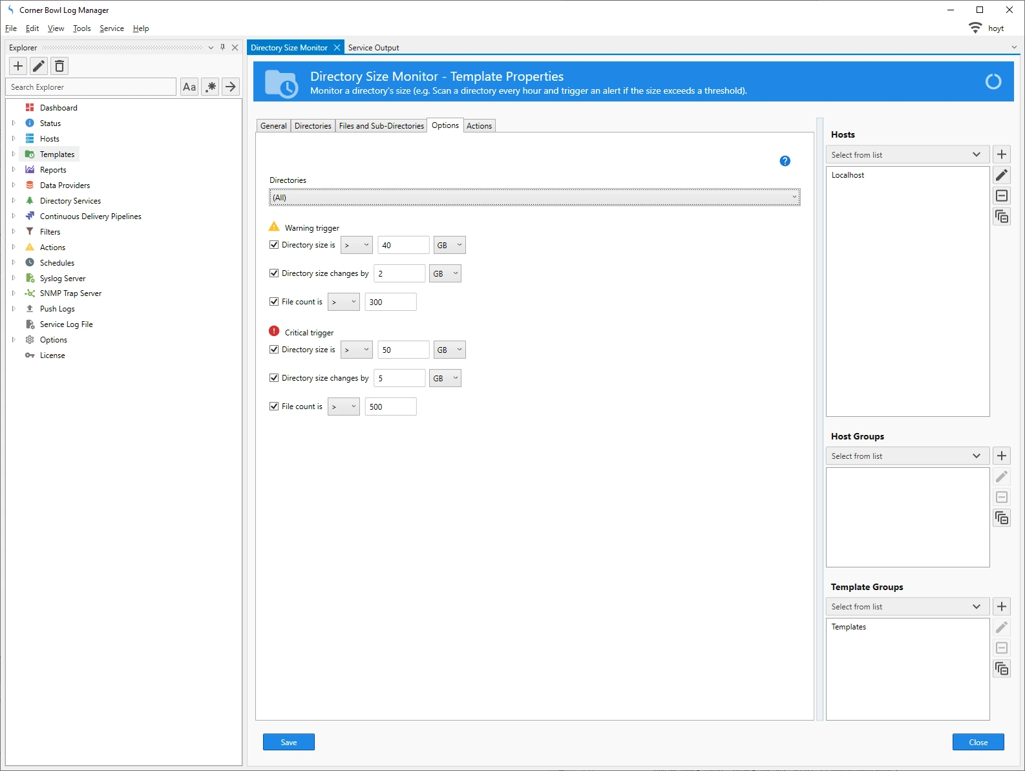Image resolution: width=1025 pixels, height=771 pixels.
Task: Open the Directories (All) dropdown
Action: pyautogui.click(x=534, y=198)
